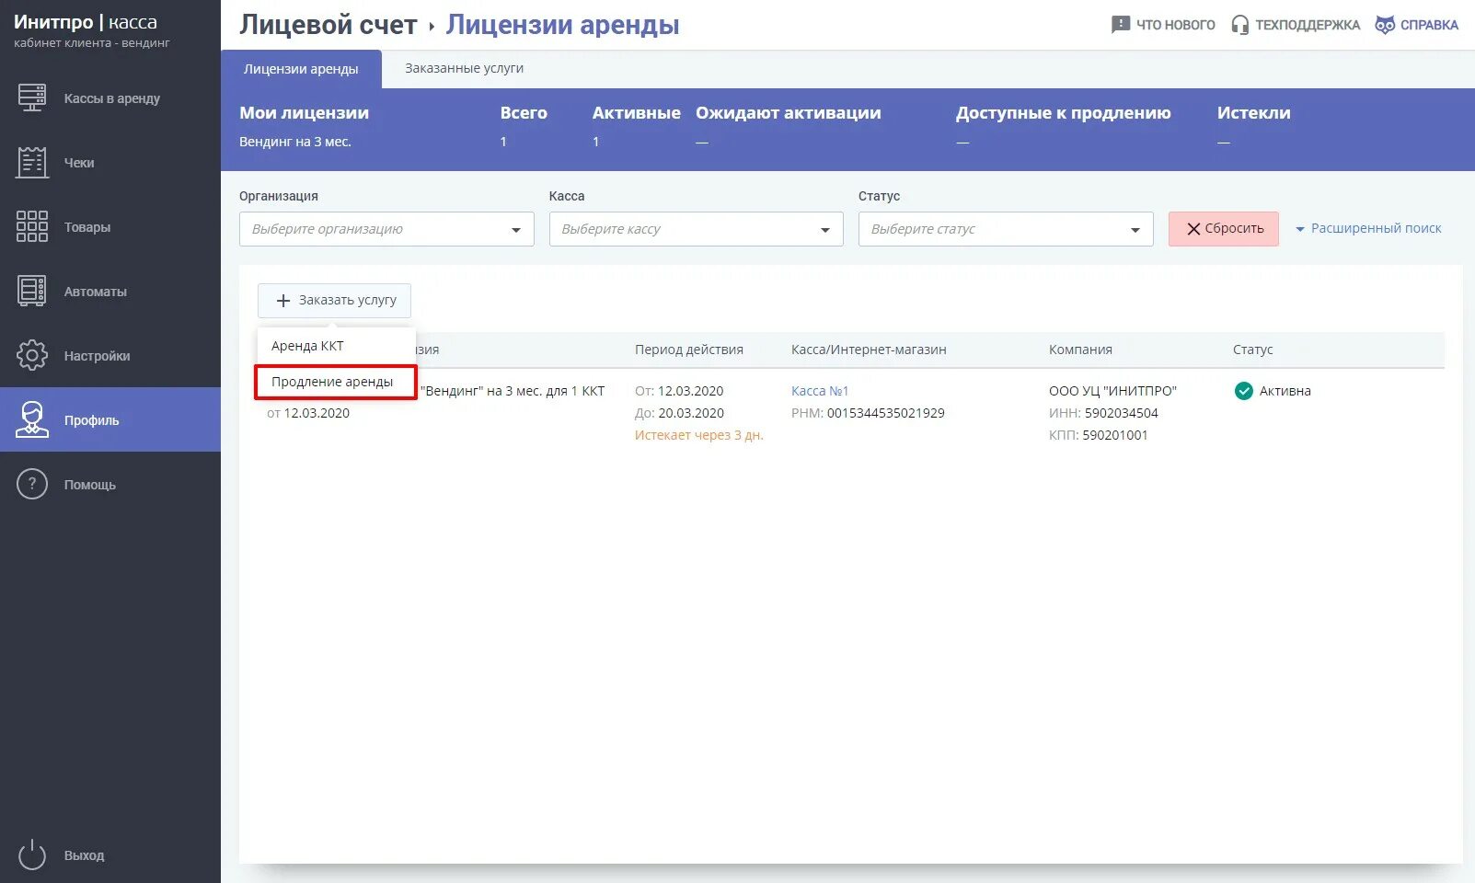Viewport: 1475px width, 883px height.
Task: Open the Кассы в аренду section icon
Action: 32,98
